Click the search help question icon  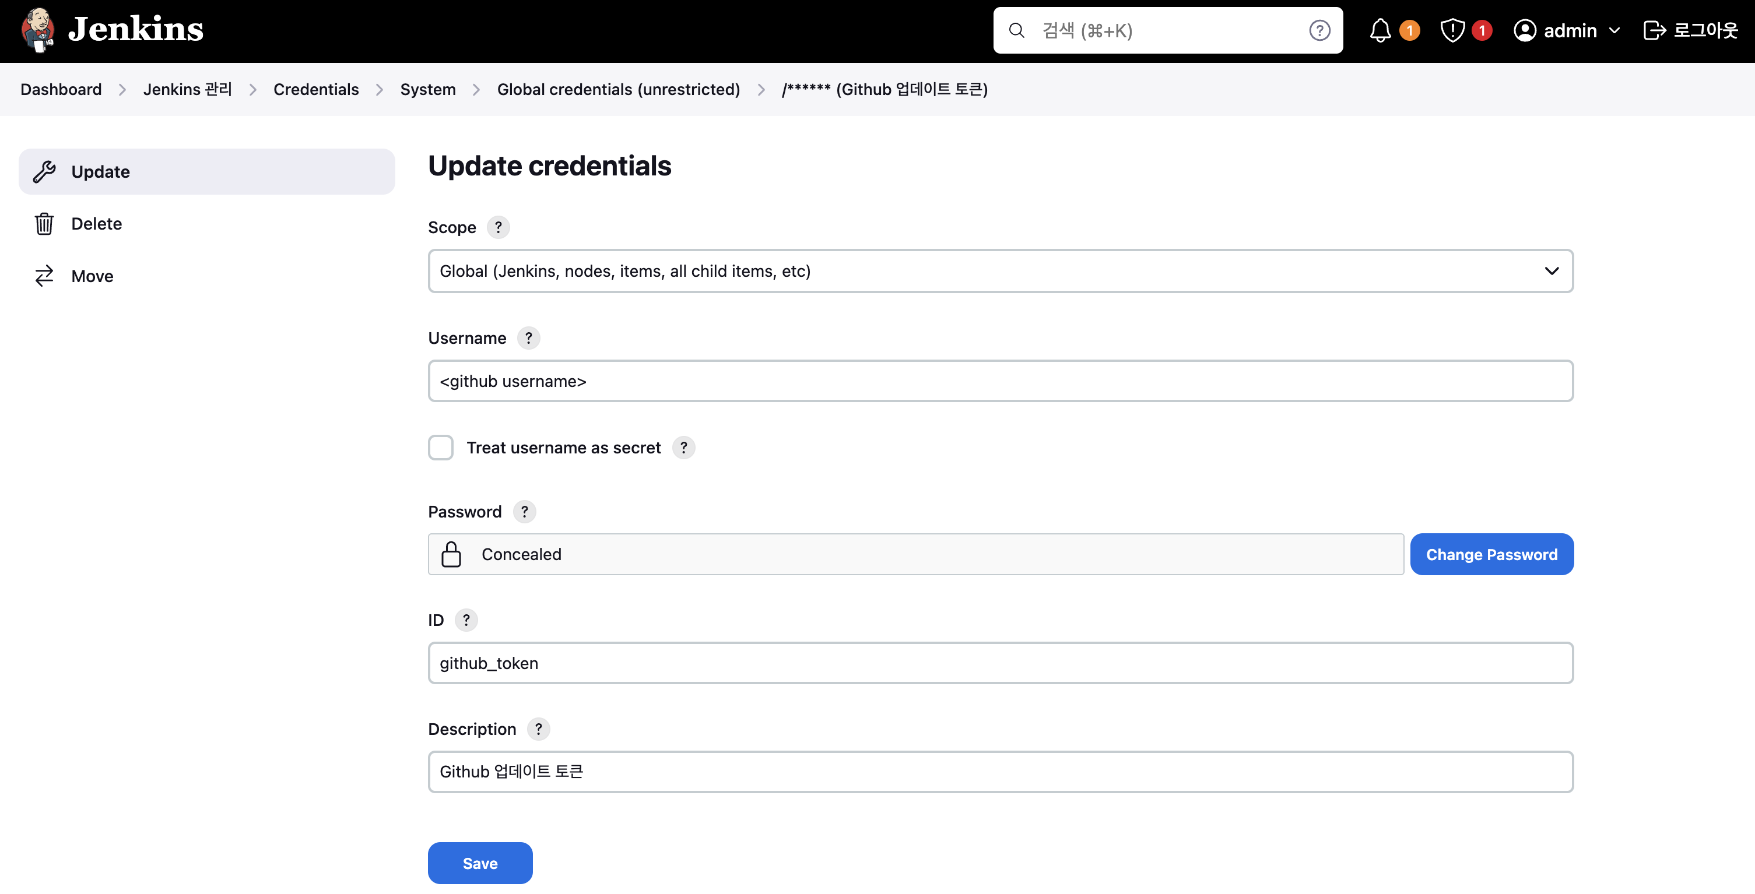coord(1319,31)
